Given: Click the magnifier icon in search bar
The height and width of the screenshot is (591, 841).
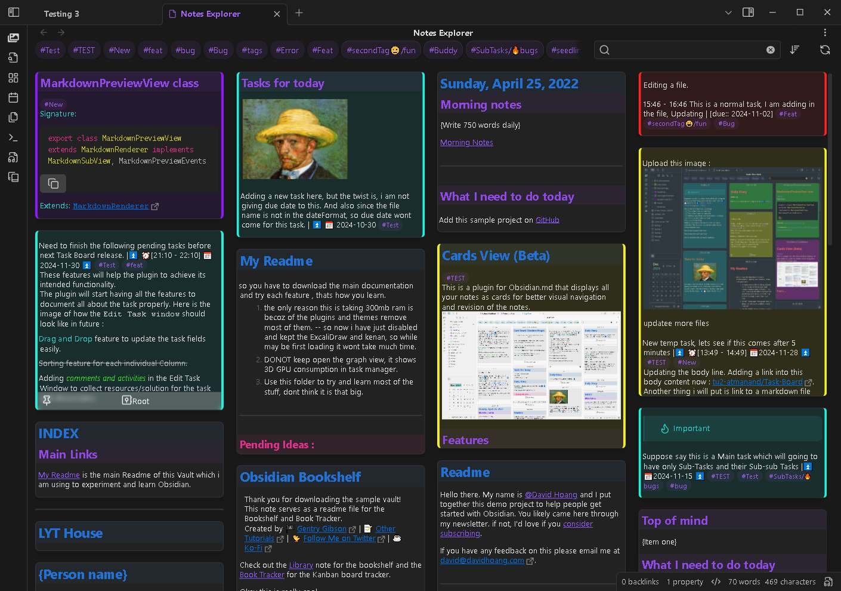Looking at the screenshot, I should pyautogui.click(x=605, y=50).
